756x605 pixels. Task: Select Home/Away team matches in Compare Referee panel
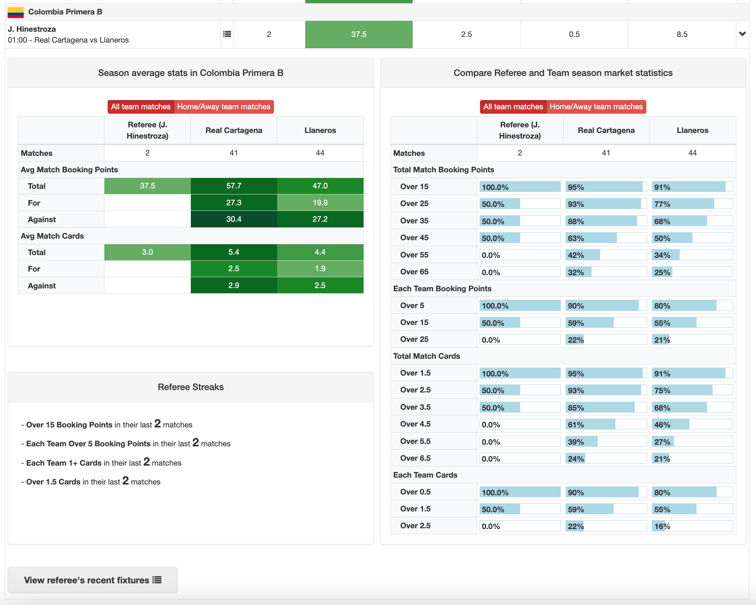596,107
